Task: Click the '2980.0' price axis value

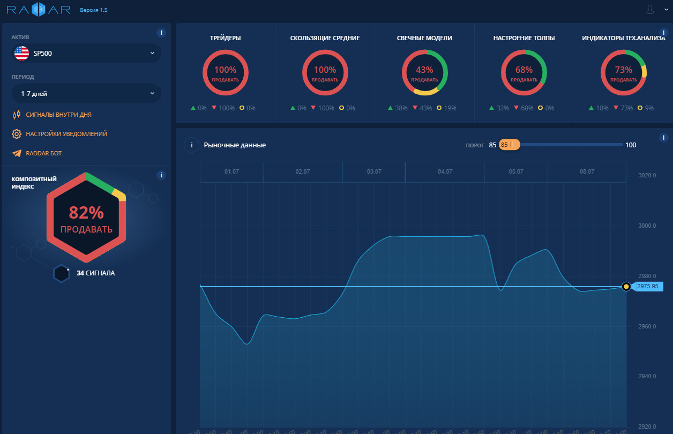Action: pos(648,276)
